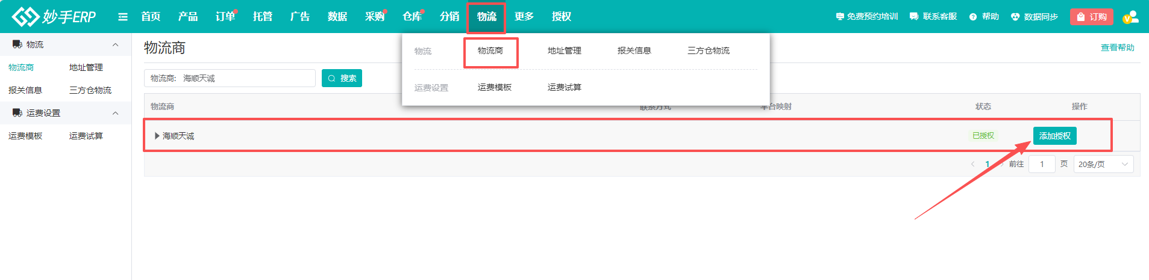The width and height of the screenshot is (1149, 280).
Task: Open the 首页 top menu
Action: click(151, 17)
